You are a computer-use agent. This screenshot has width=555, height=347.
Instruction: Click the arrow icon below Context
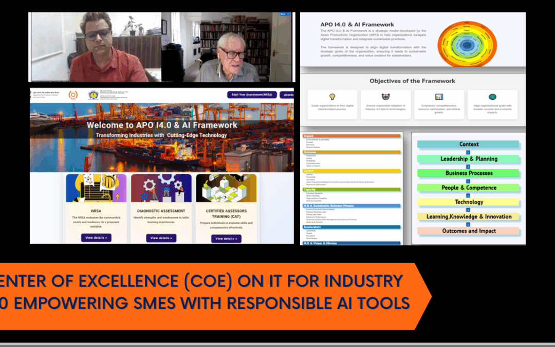[x=468, y=152]
